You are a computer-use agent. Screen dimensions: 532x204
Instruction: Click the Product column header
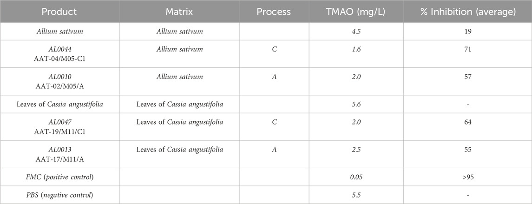coord(60,11)
